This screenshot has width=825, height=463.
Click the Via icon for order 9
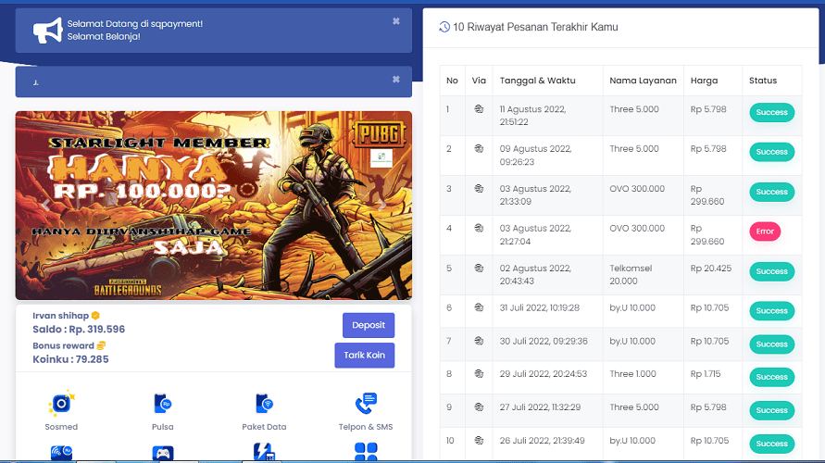tap(479, 407)
